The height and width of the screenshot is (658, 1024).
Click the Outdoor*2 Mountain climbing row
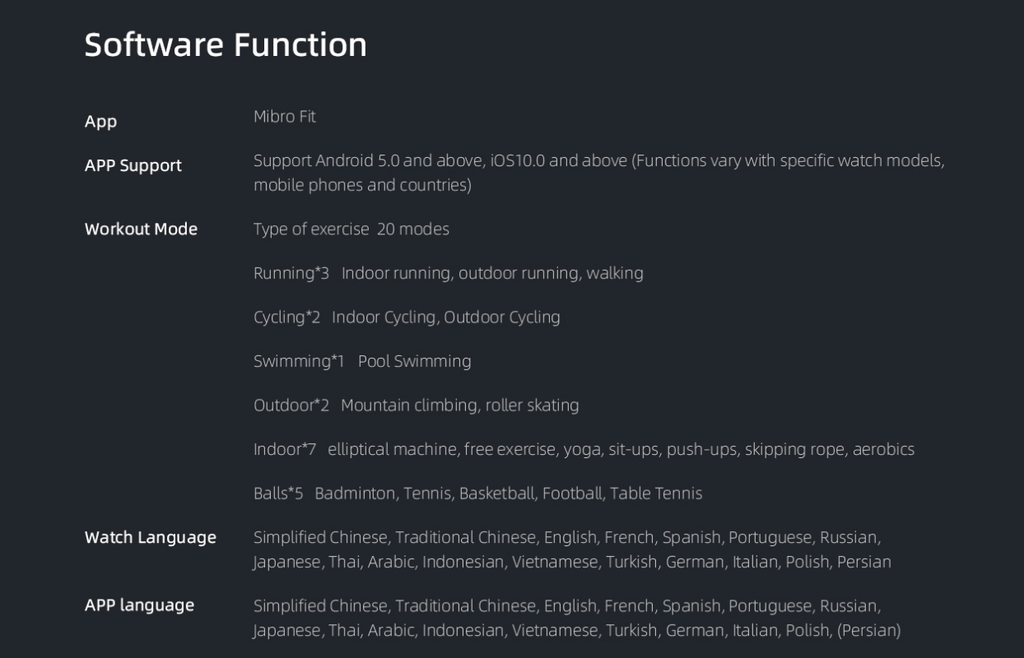[x=417, y=405]
